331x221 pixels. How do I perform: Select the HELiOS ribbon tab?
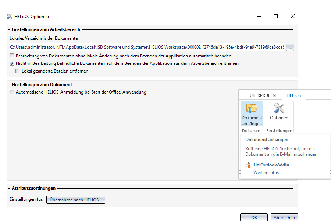click(x=293, y=95)
